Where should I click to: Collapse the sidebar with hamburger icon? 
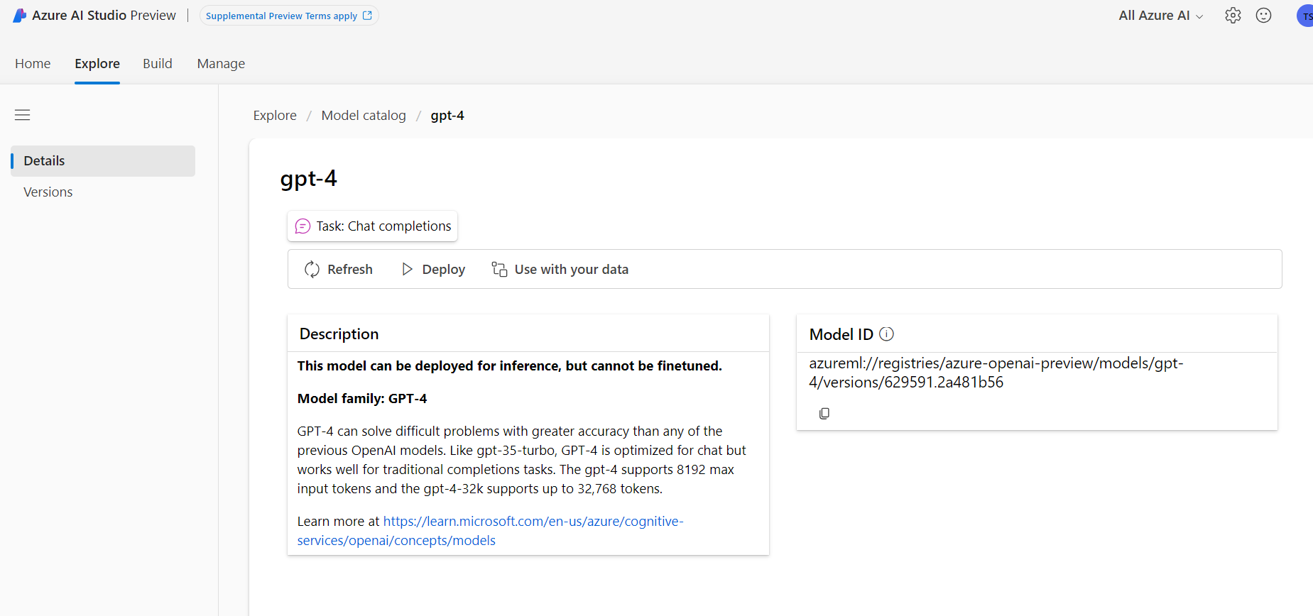pos(23,115)
